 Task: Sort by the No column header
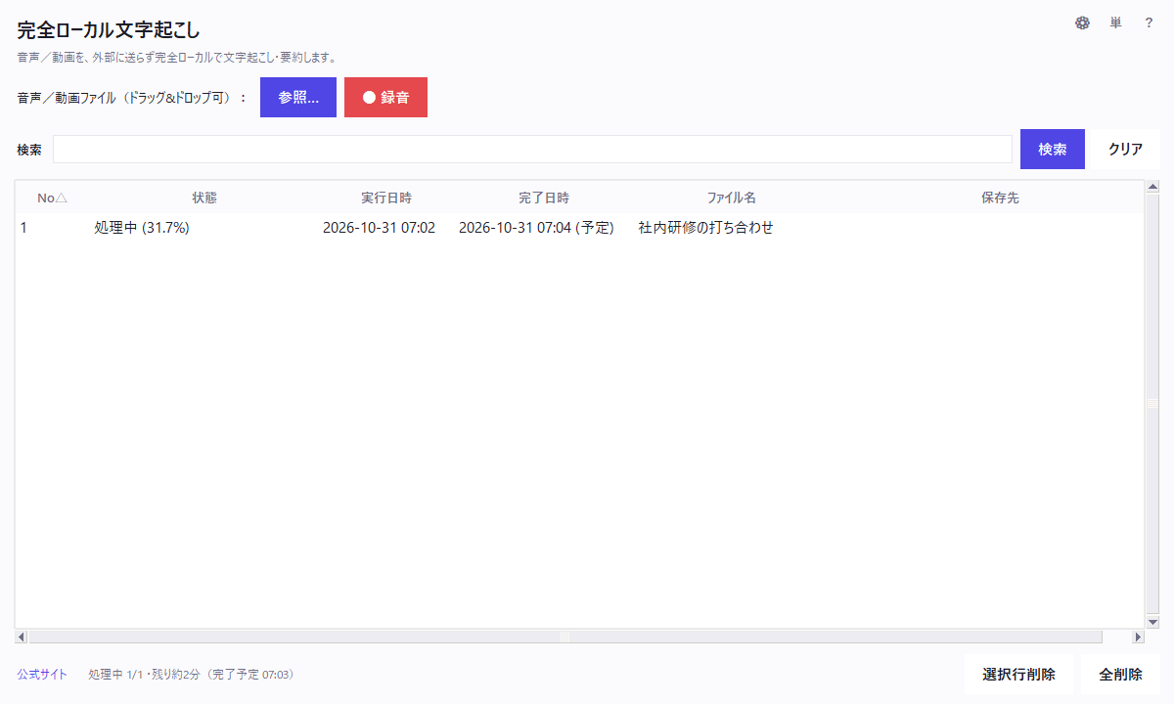tap(52, 198)
